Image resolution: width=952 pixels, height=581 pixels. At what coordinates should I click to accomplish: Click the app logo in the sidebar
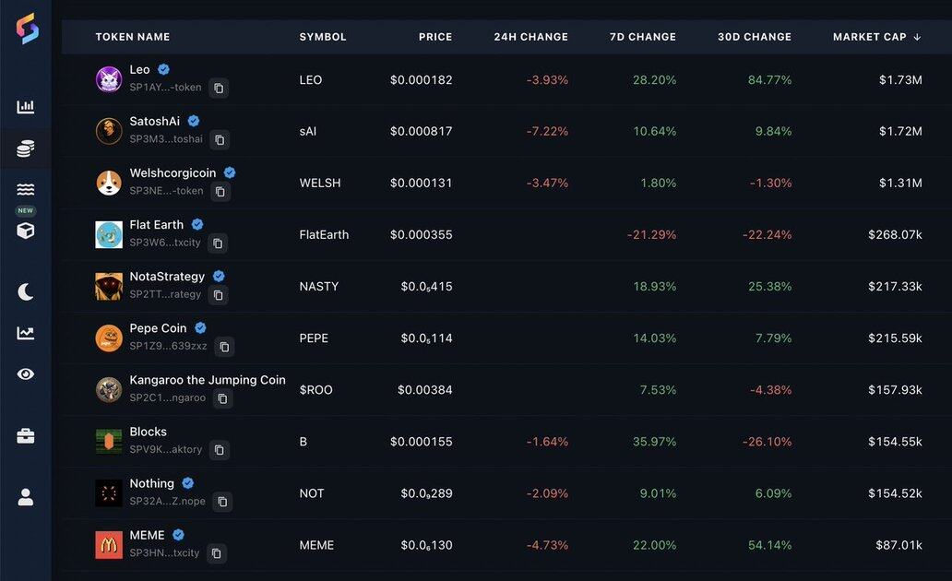tap(27, 29)
